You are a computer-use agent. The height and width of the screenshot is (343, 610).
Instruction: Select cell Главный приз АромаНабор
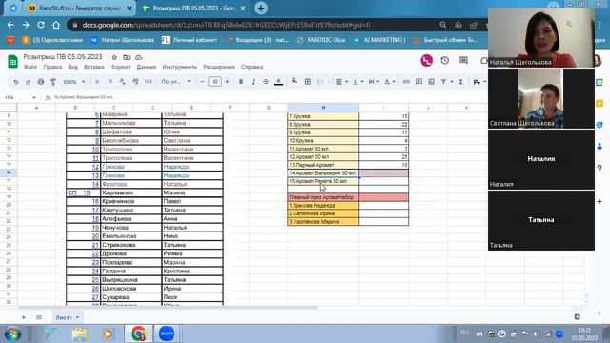(323, 197)
